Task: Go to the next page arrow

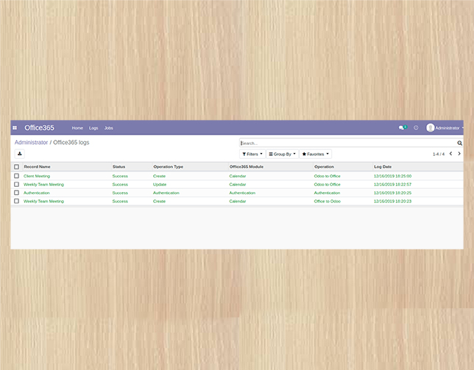Action: click(459, 154)
